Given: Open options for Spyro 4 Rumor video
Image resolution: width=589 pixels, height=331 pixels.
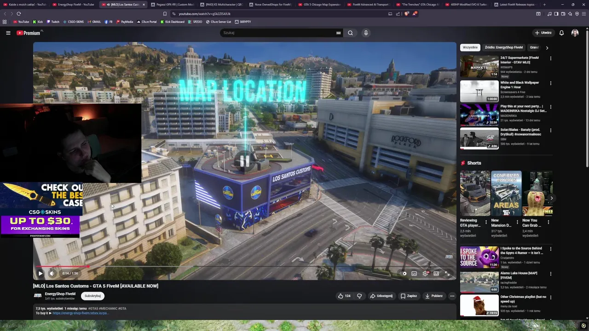Looking at the screenshot, I should [550, 249].
